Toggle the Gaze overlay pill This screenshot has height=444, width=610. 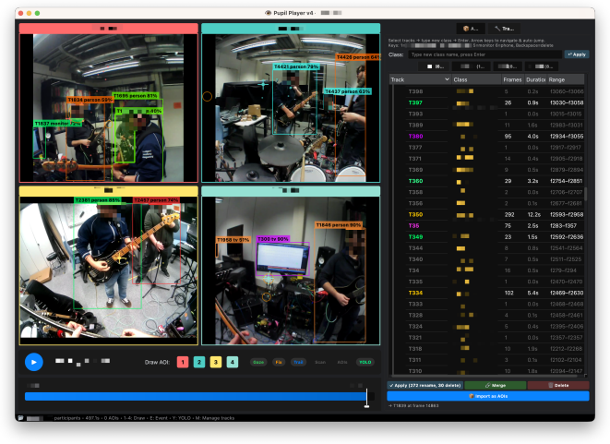pyautogui.click(x=258, y=362)
